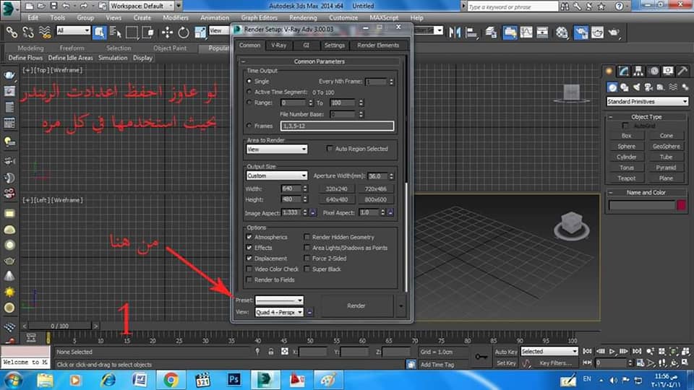Click the Select and Link chain icon
The image size is (694, 390).
point(12,32)
